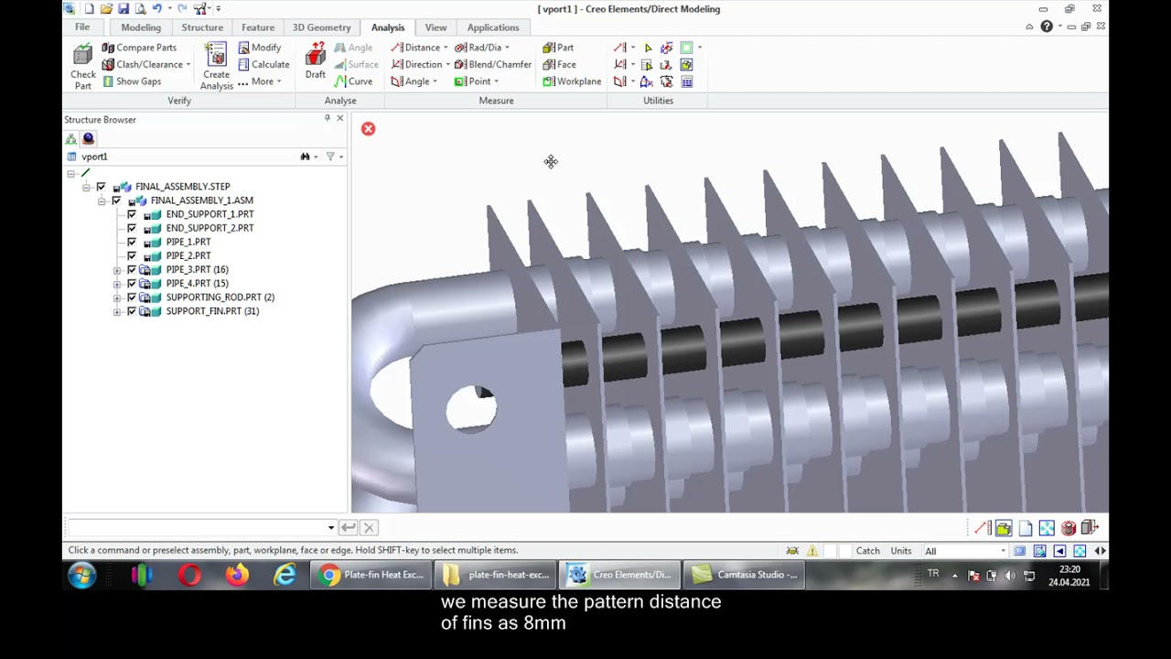Open the Create Analysis tool
1171x659 pixels.
(217, 67)
